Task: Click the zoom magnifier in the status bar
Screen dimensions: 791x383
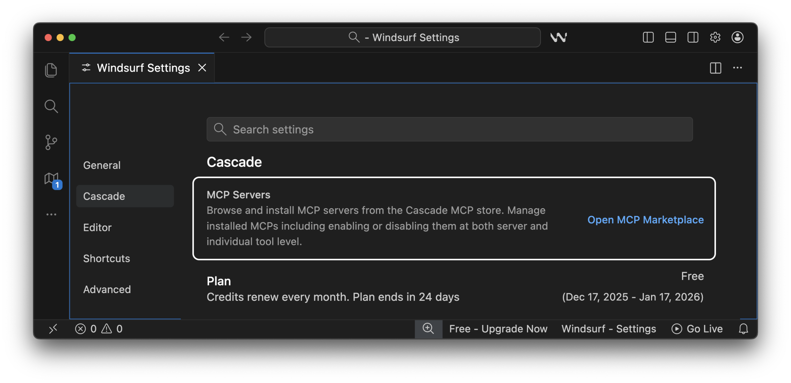Action: [x=429, y=329]
